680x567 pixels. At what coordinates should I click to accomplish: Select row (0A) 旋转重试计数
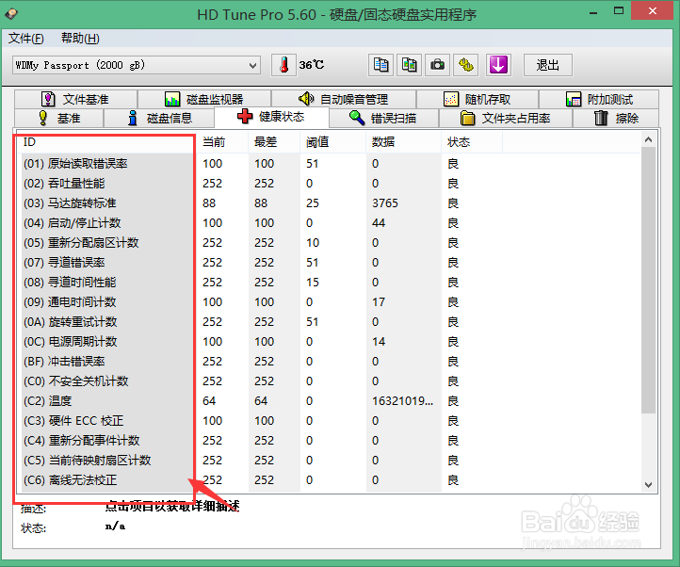(329, 322)
